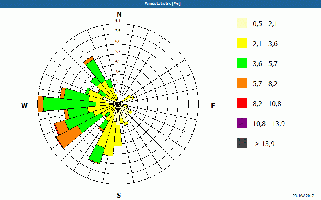The image size is (321, 200).
Task: Click the pale yellow 0,5 - 2,1 legend swatch
Action: pos(242,23)
